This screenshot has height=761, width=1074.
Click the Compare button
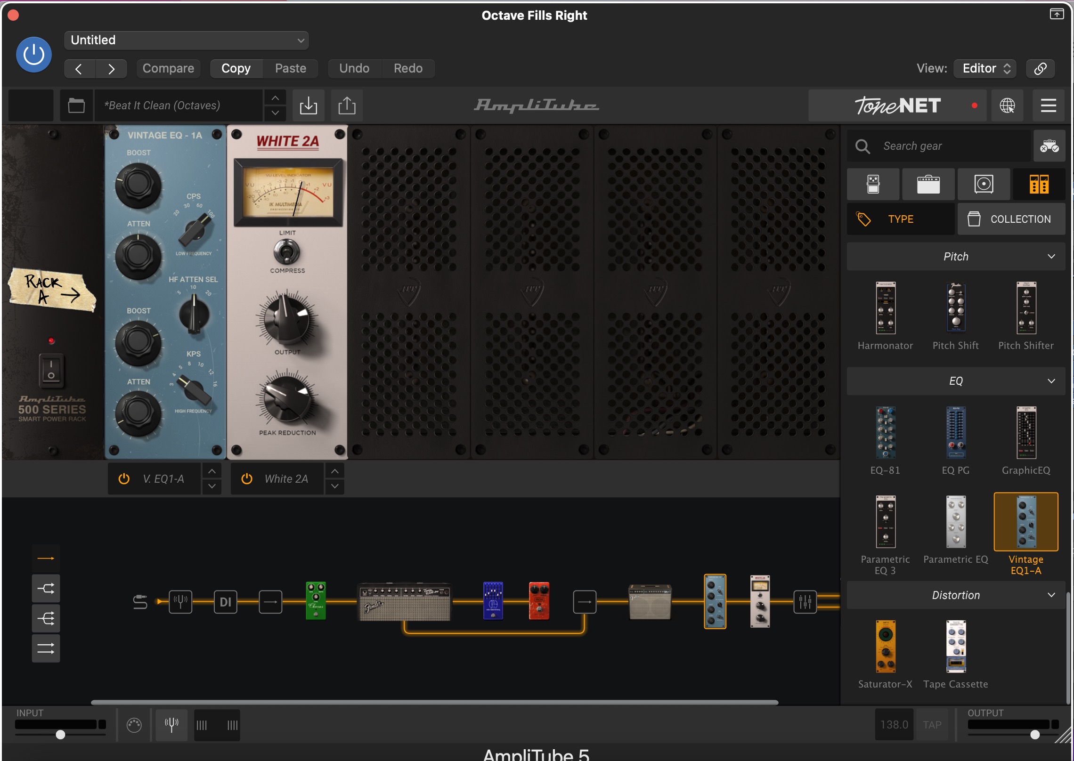[168, 69]
